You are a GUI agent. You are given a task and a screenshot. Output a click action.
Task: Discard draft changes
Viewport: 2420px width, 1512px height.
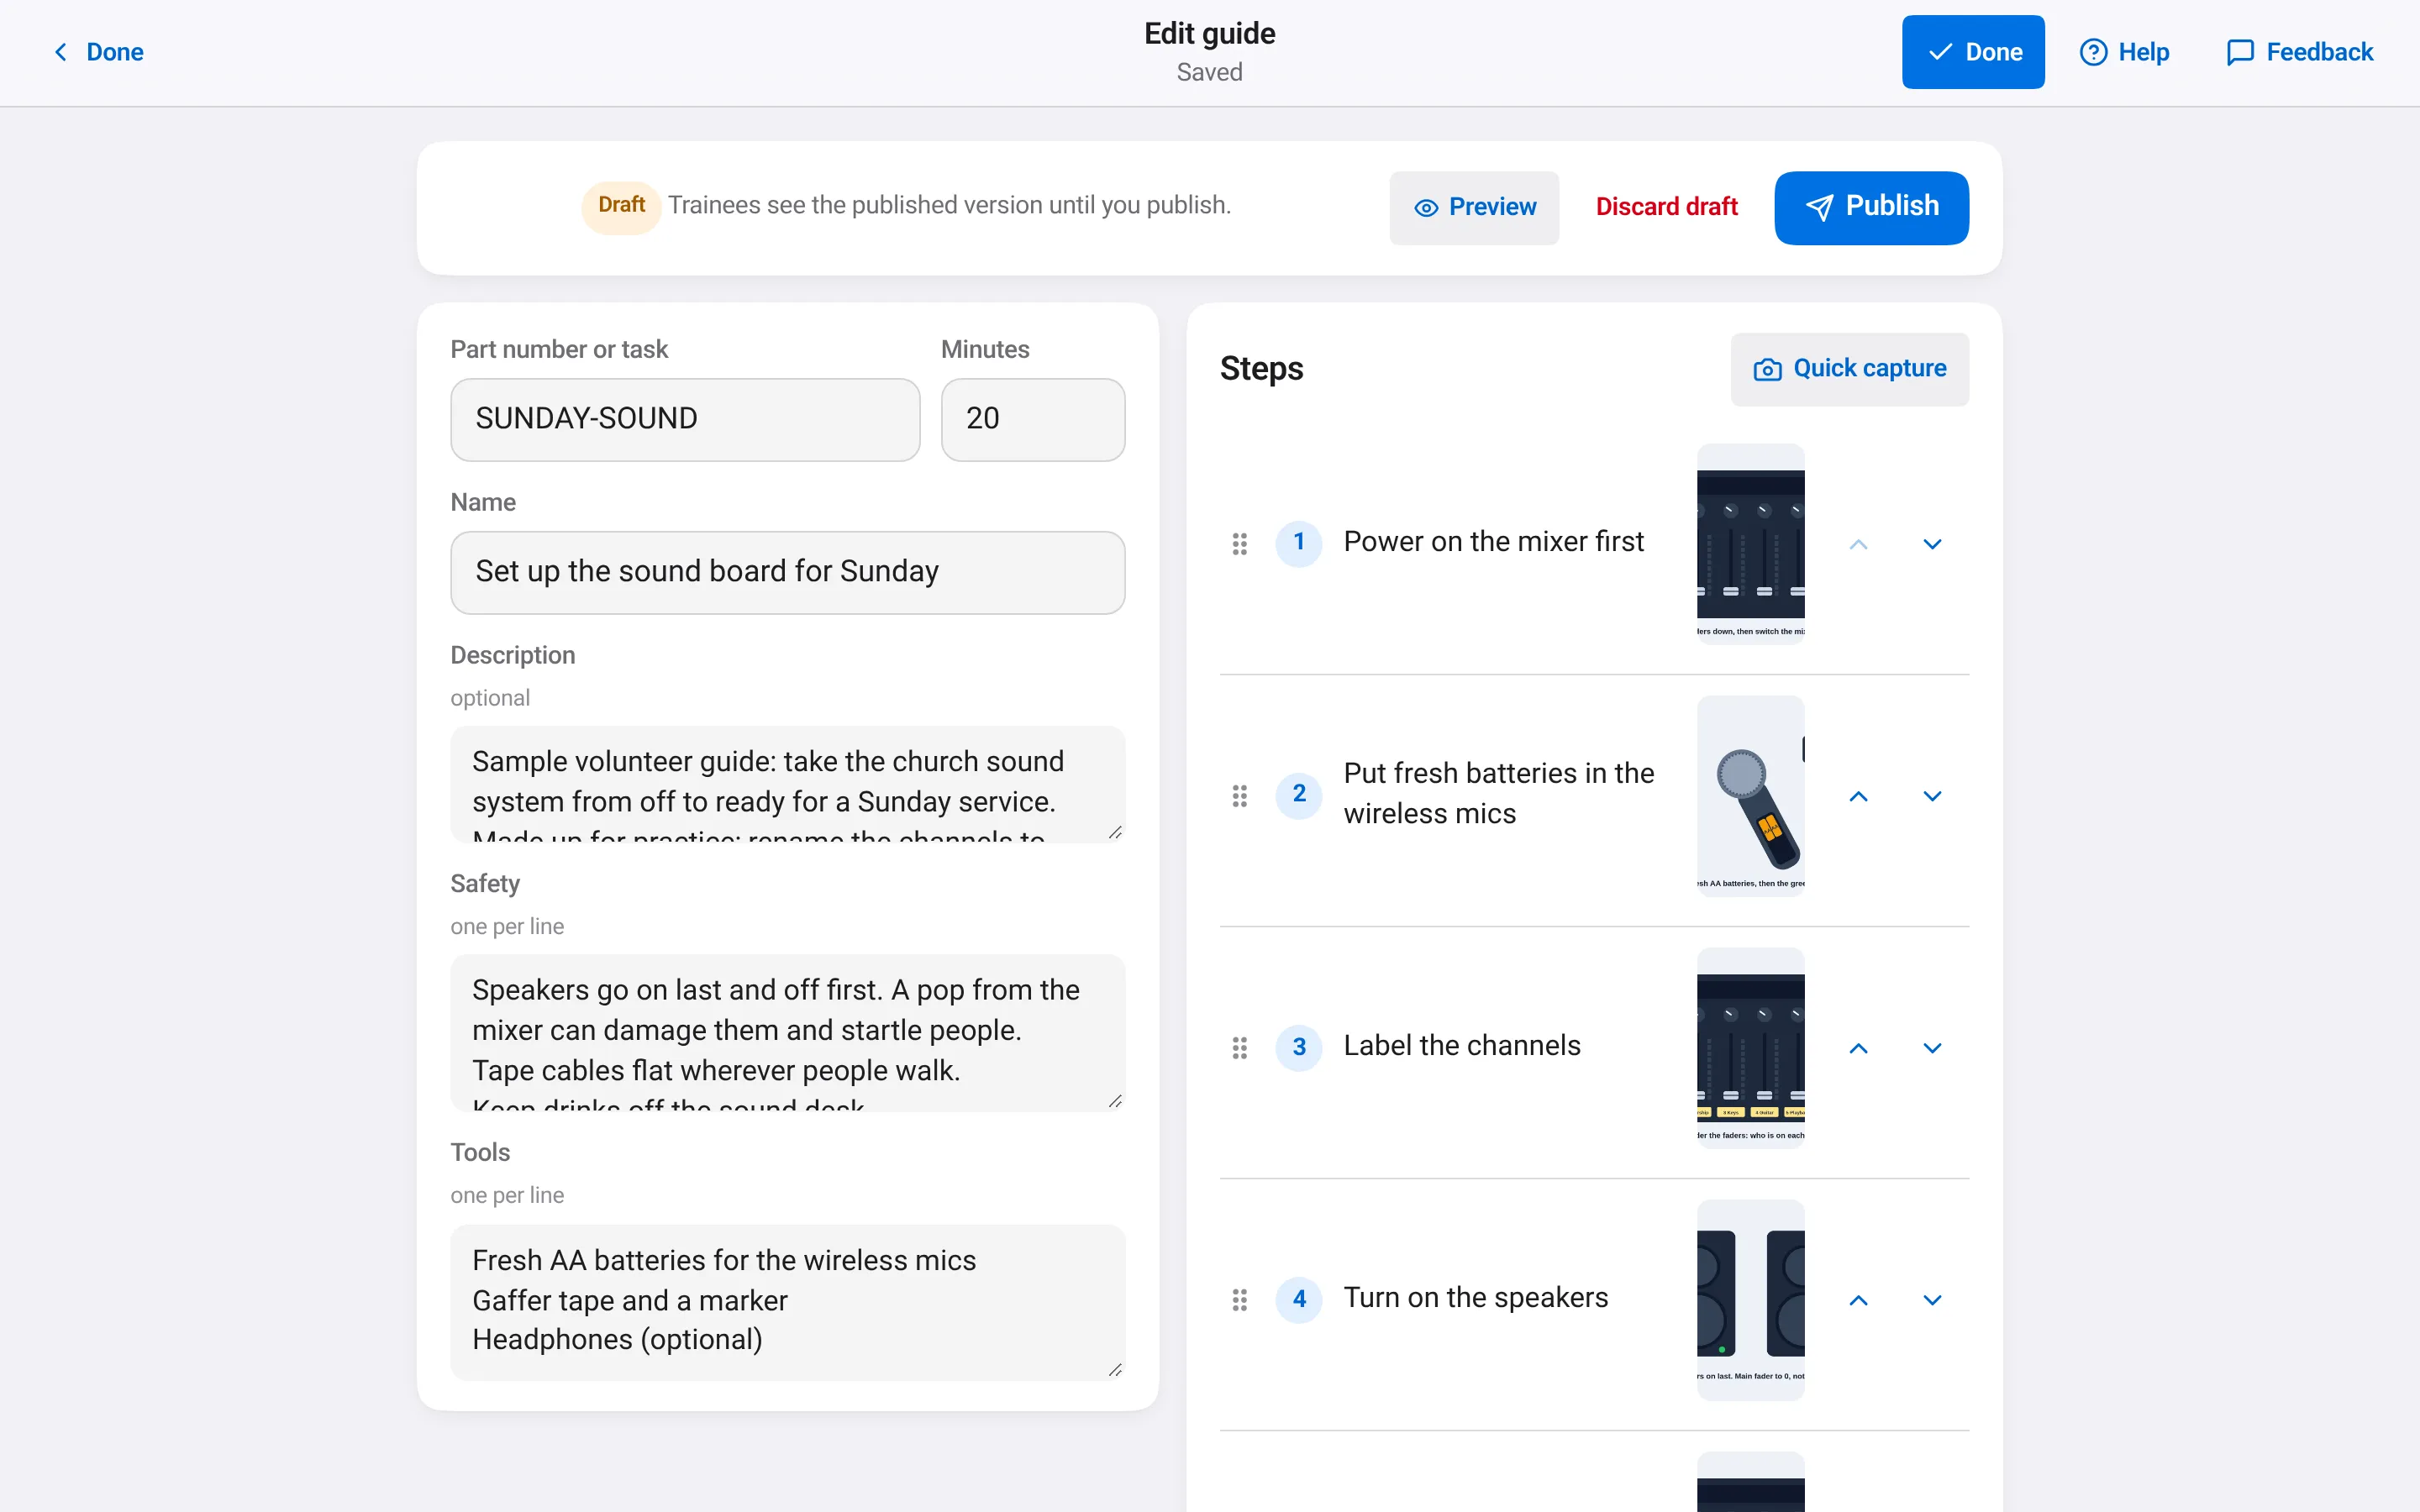(x=1666, y=207)
